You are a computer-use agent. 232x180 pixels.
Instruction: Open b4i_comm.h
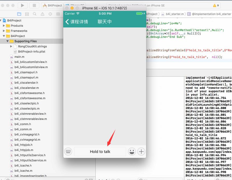[x=23, y=124]
